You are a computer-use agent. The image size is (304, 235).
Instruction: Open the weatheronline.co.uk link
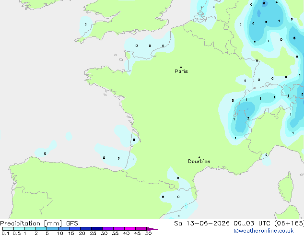pyautogui.click(x=264, y=231)
